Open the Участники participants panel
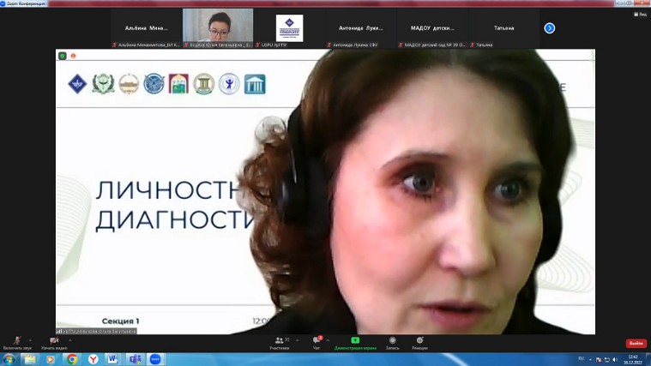651x366 pixels. (280, 342)
